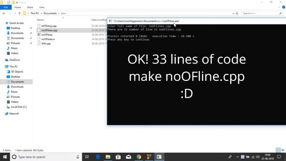Expand the ribbon with the chevron
Viewport: 286px width, 161px height.
coord(279,7)
